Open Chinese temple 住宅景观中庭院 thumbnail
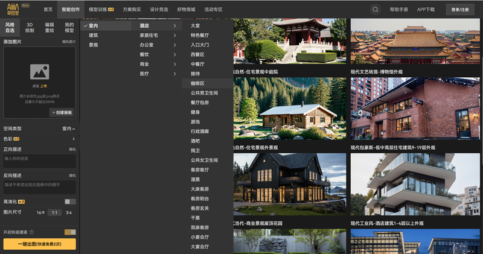Image resolution: width=483 pixels, height=254 pixels. tap(290, 41)
